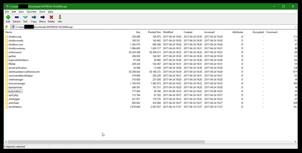Open the View menu
Image resolution: width=302 pixels, height=153 pixels.
[x=21, y=12]
